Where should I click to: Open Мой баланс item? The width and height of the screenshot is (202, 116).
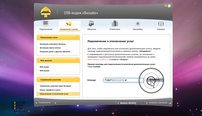coord(45,71)
